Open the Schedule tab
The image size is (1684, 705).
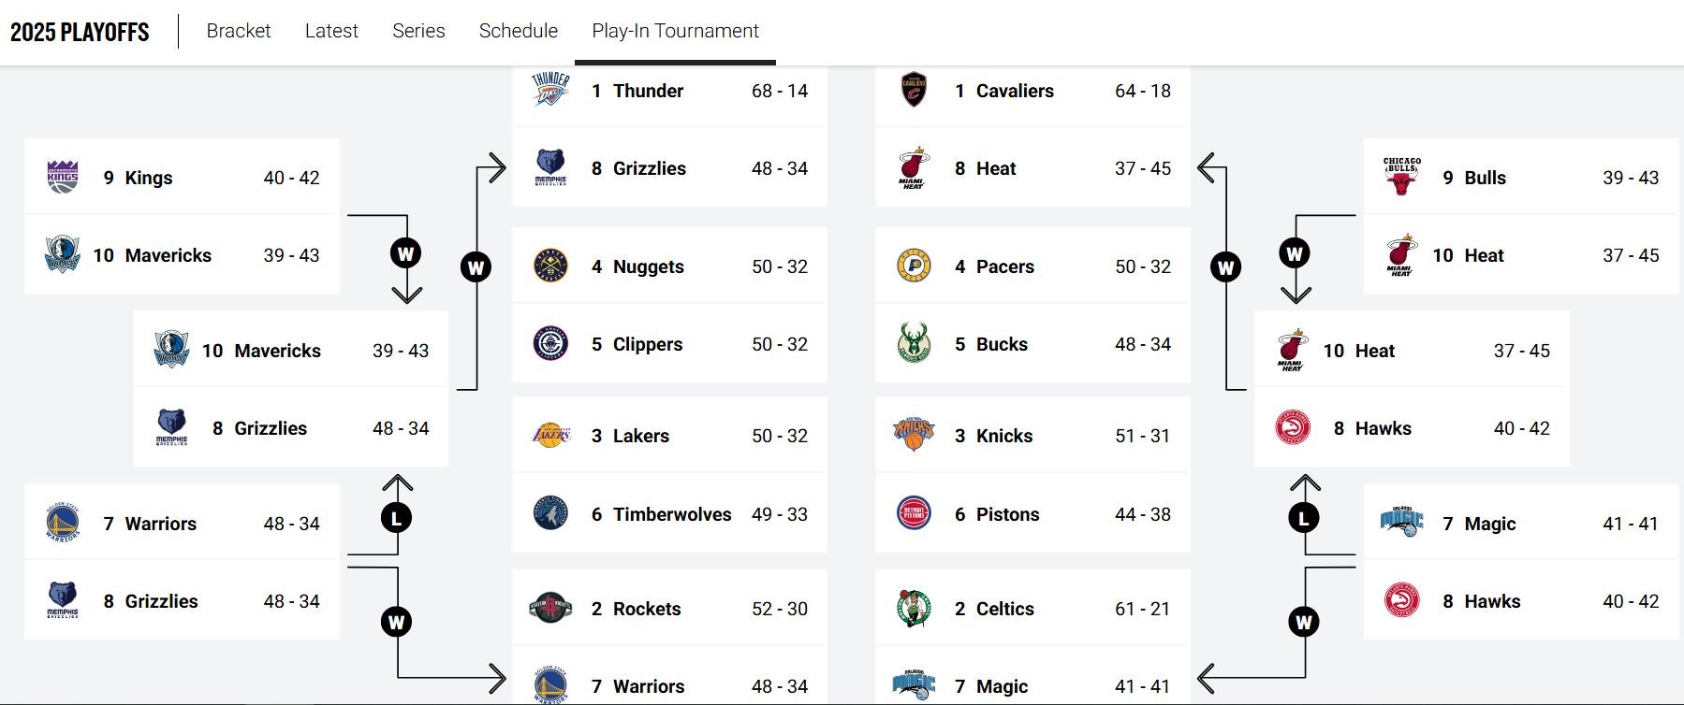[x=519, y=31]
